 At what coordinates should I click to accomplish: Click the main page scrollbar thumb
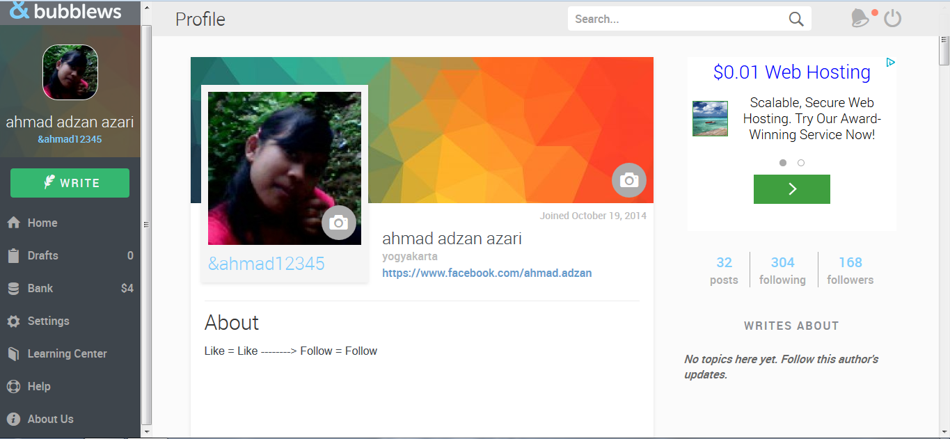(x=944, y=50)
